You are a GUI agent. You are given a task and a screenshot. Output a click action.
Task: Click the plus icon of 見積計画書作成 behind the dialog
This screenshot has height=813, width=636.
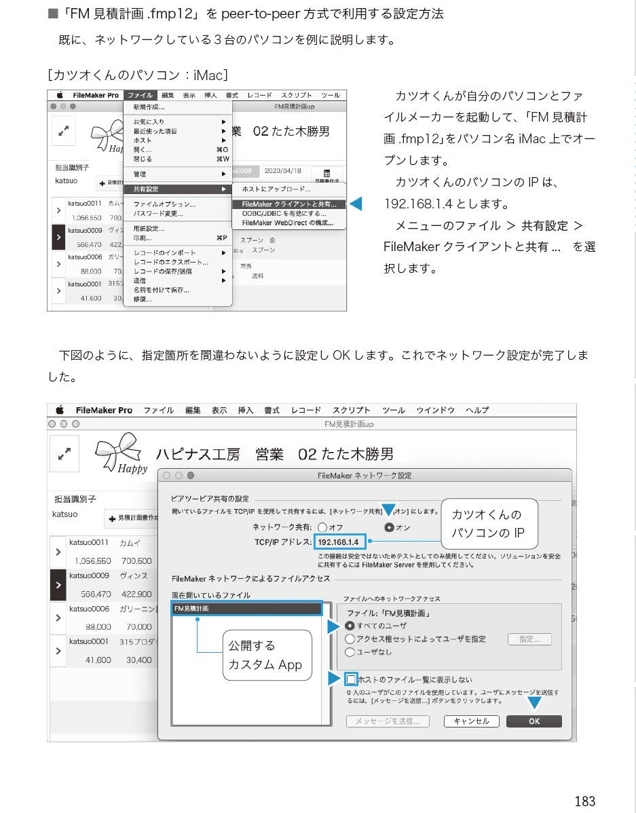[112, 518]
